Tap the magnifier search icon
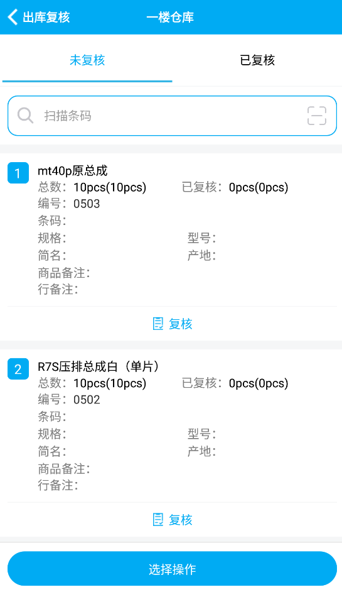342x592 pixels. pos(25,116)
